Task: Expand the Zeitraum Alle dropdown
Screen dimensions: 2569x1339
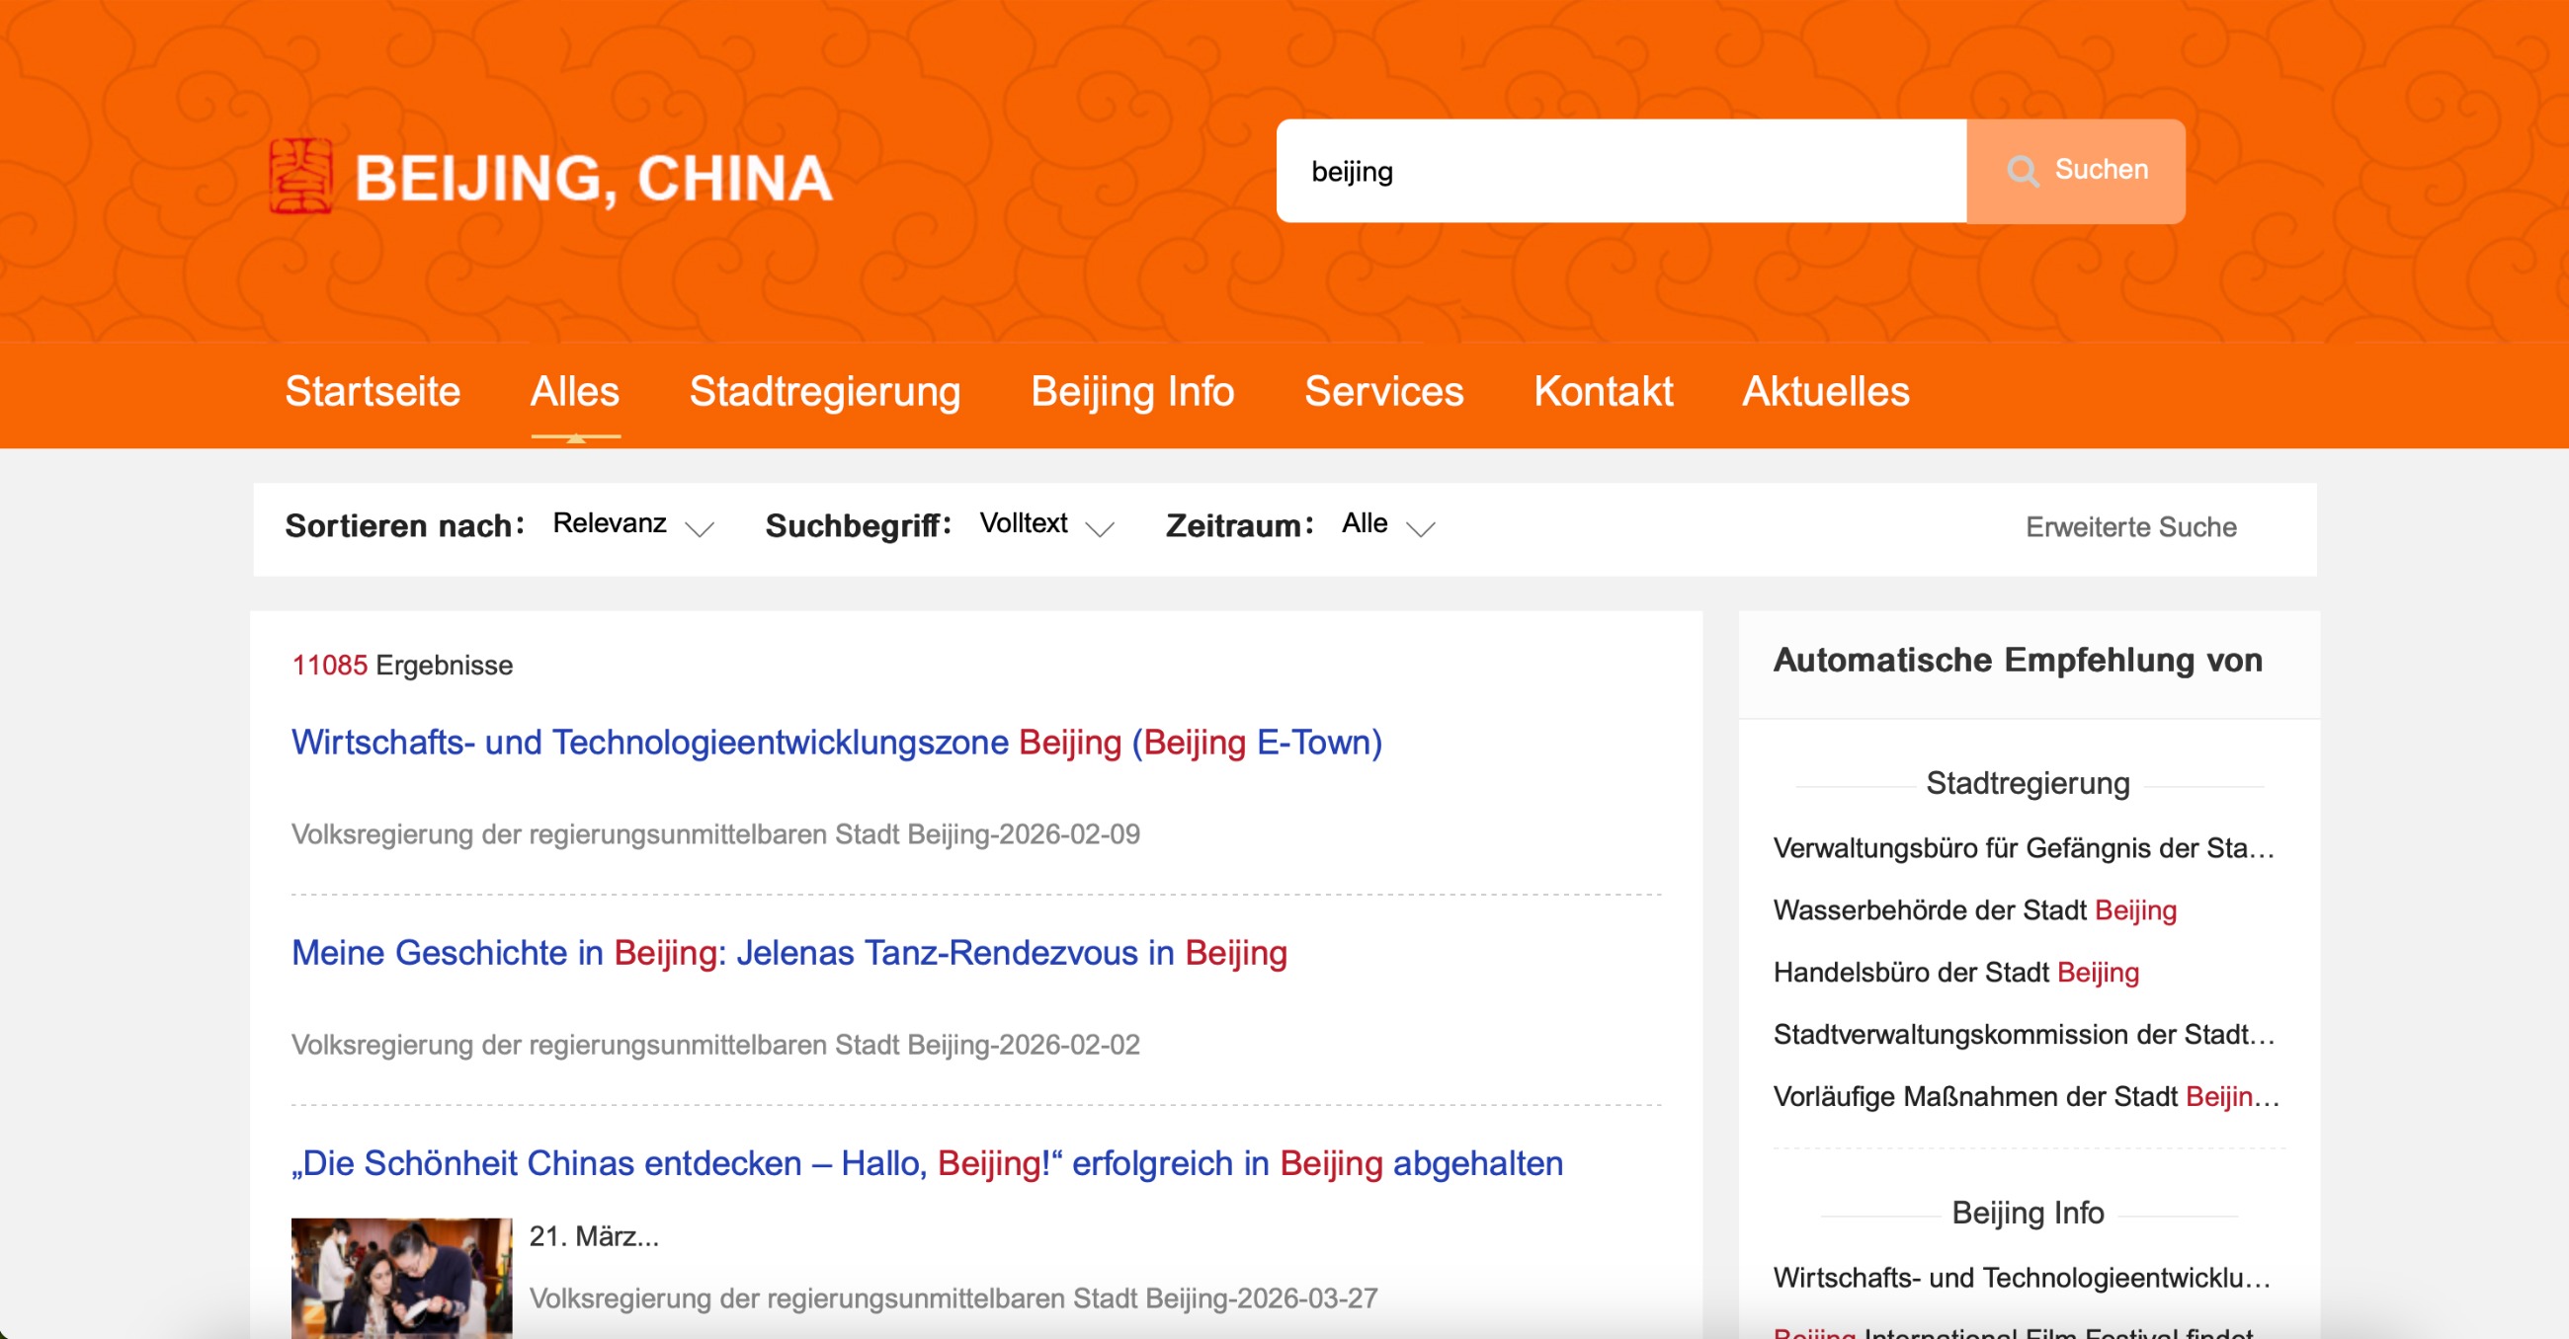Action: point(1381,523)
